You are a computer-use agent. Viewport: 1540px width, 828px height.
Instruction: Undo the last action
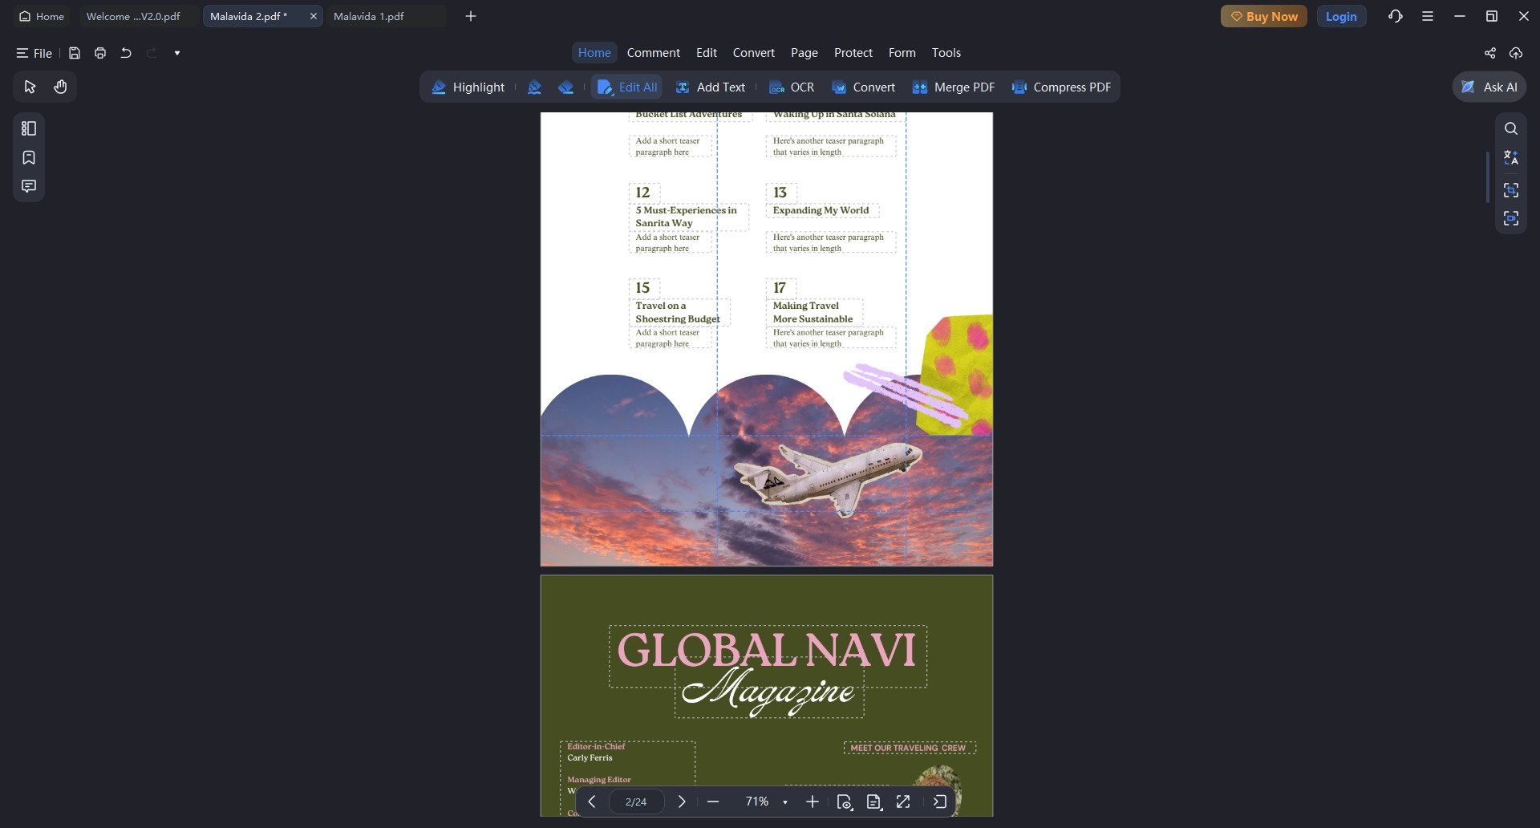coord(126,53)
